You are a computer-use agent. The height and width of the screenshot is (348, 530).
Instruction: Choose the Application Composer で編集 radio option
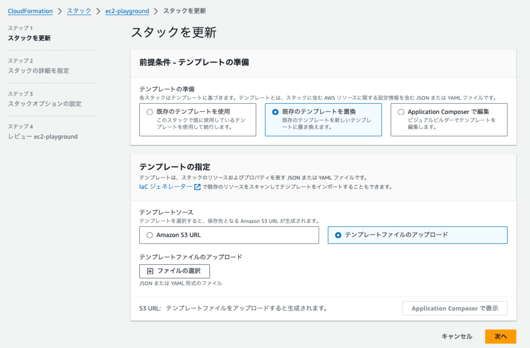(x=401, y=112)
